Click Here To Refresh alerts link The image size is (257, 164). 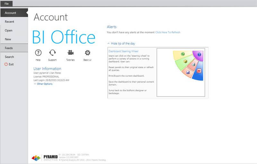coord(168,32)
